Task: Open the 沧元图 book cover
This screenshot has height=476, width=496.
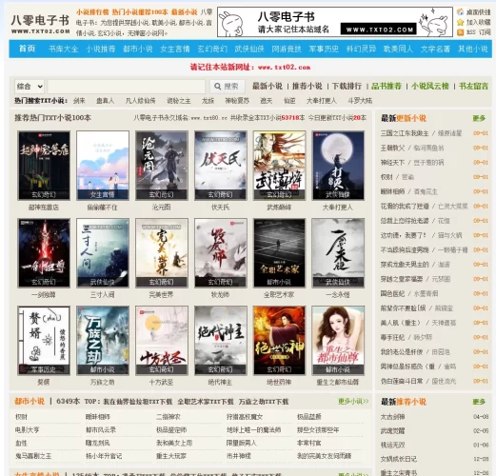Action: [x=162, y=166]
